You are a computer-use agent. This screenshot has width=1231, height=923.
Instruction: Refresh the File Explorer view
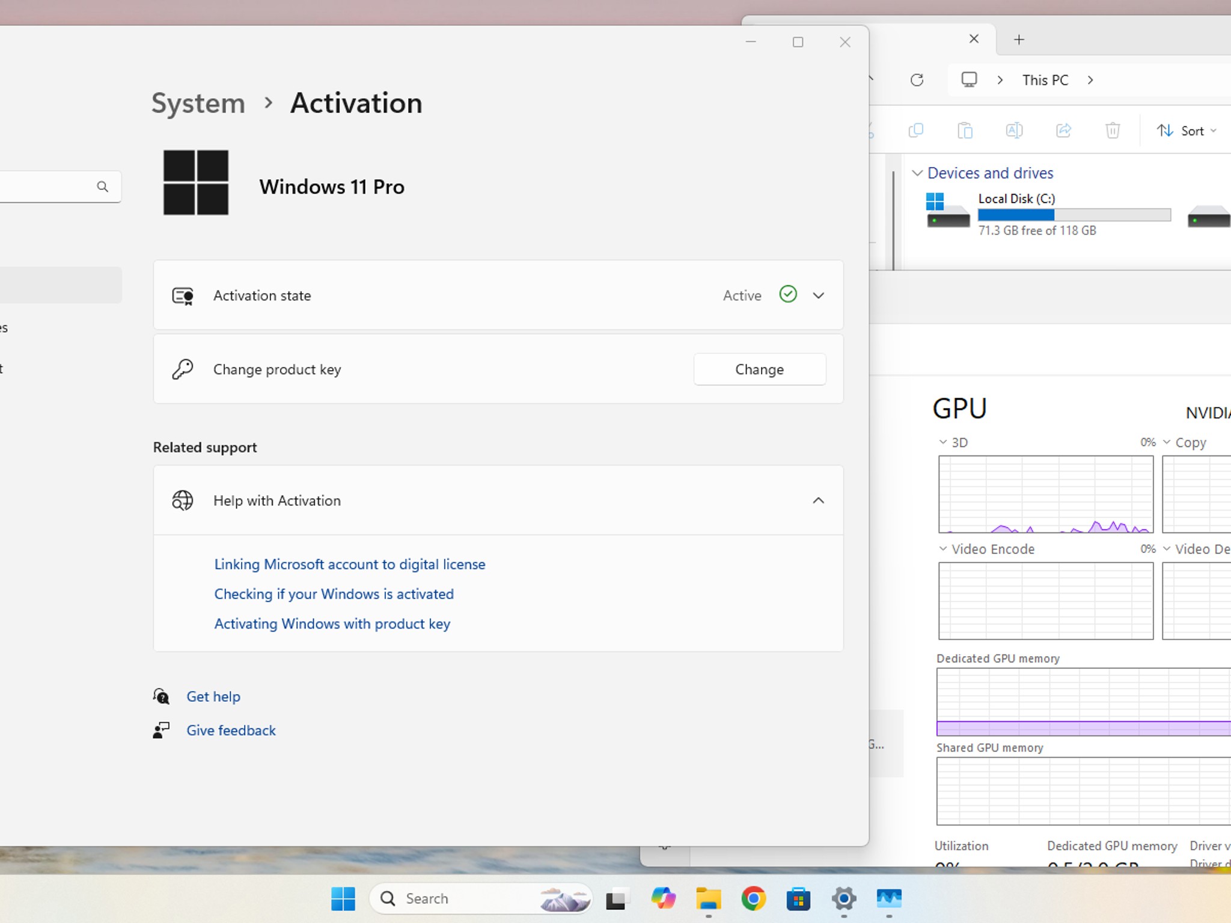(x=917, y=80)
